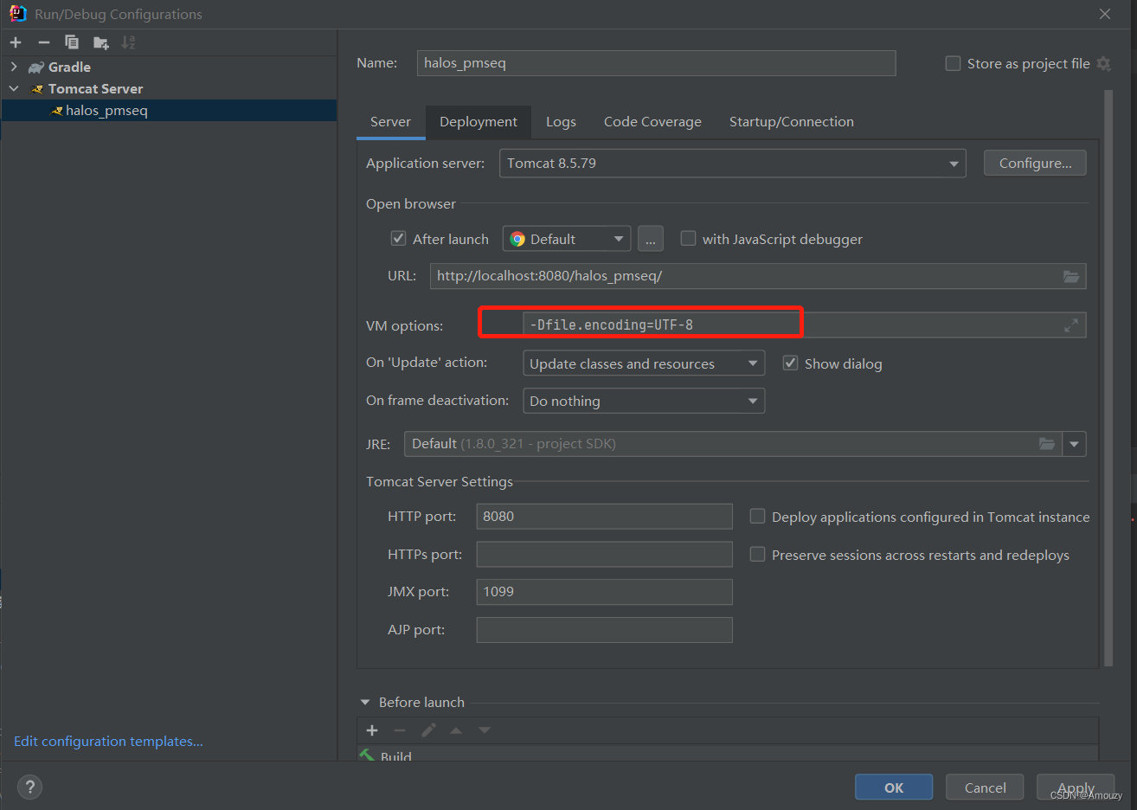Click the HTTPs port field
Viewport: 1137px width, 810px height.
pos(604,554)
